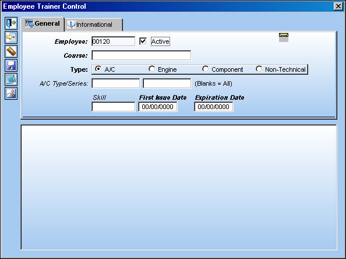Viewport: 346px width, 259px height.
Task: Click the Expiration Date field
Action: pos(214,107)
